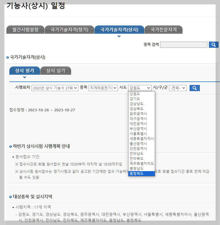Pick 부산광역시 in the dropdown list
Image resolution: width=220 pixels, height=225 pixels.
tap(142, 129)
